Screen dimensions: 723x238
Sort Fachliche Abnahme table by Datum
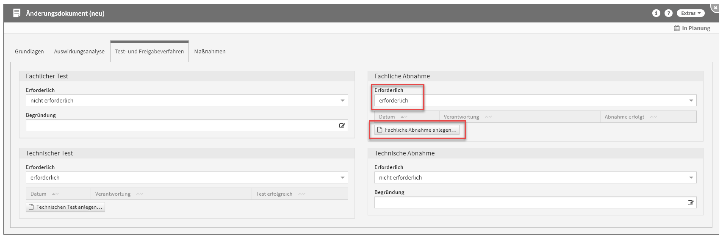pos(387,117)
